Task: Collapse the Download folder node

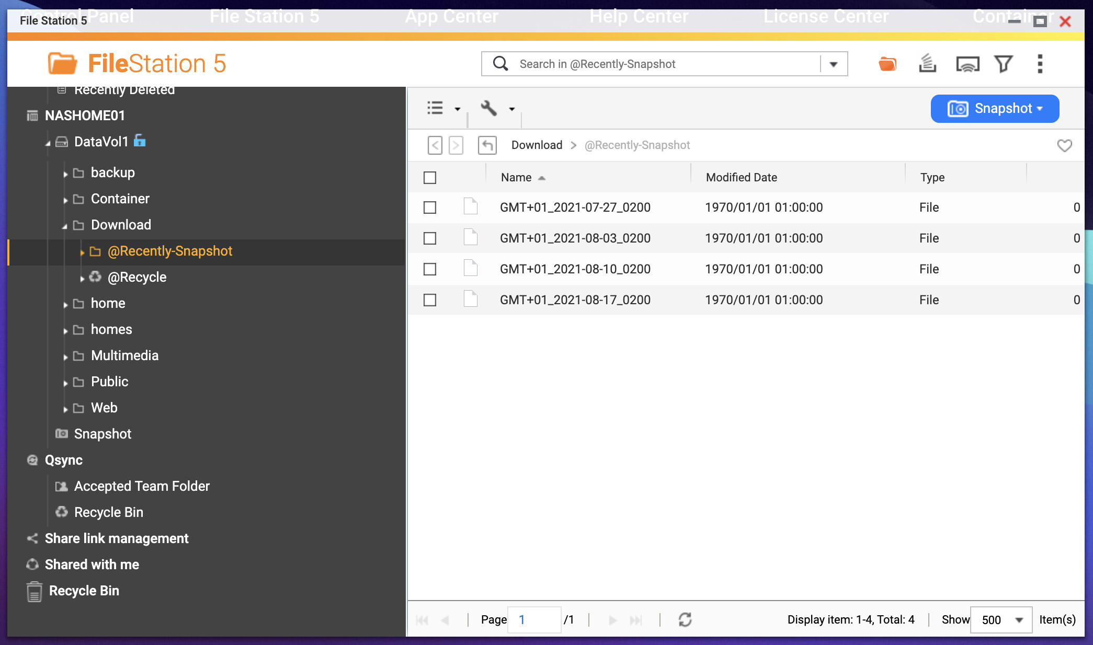Action: 65,226
